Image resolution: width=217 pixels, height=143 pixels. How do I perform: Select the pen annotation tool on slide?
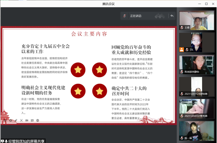(15, 120)
